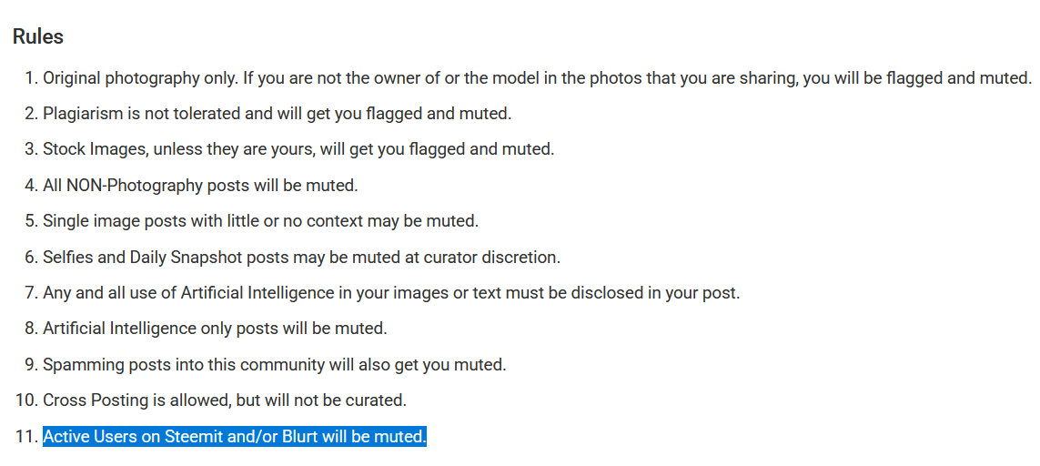Click the "Rules" heading
1040x466 pixels.
pyautogui.click(x=38, y=37)
